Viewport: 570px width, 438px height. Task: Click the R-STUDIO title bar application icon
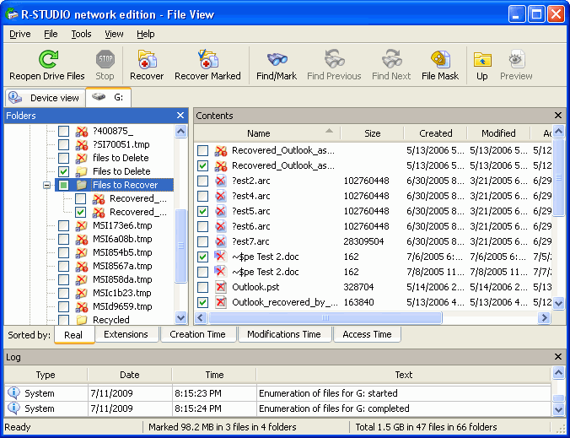pos(12,14)
